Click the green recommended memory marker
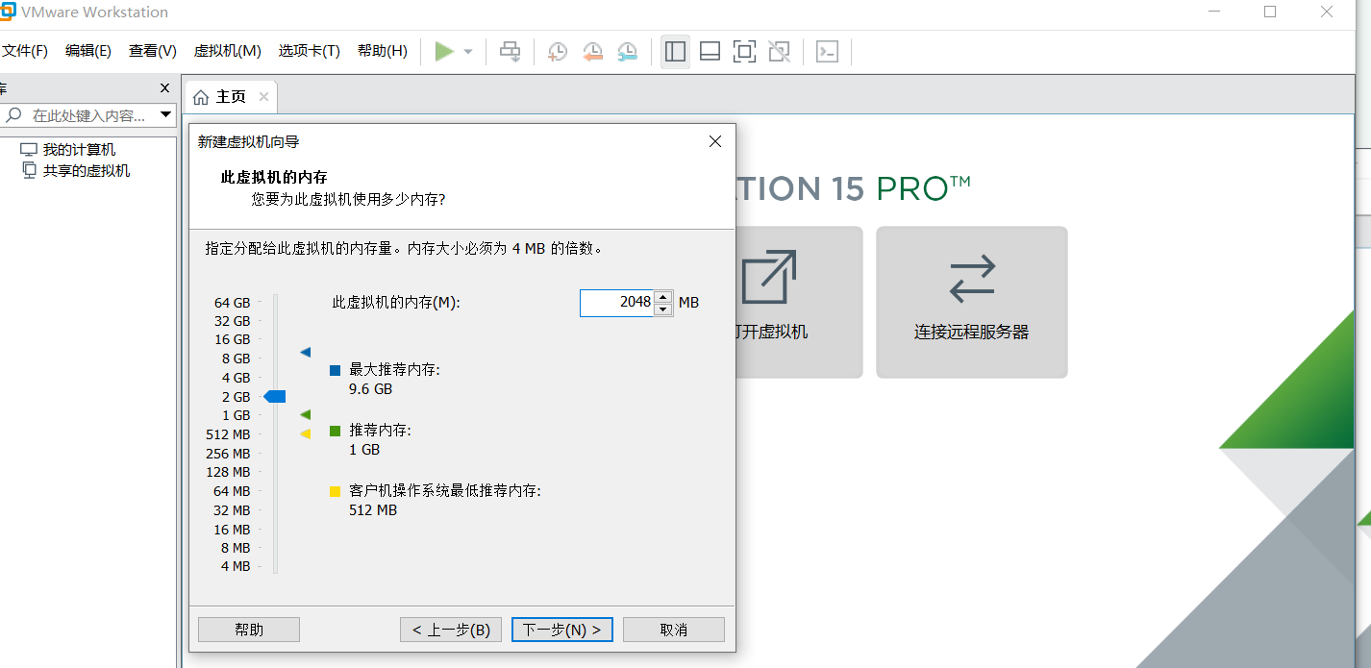 306,414
